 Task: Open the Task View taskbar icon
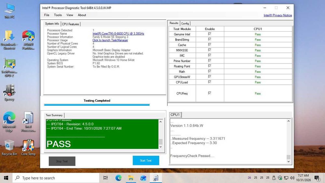106,178
